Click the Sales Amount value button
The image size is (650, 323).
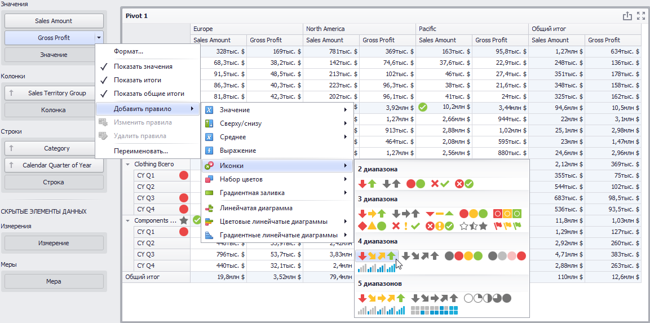pos(54,21)
